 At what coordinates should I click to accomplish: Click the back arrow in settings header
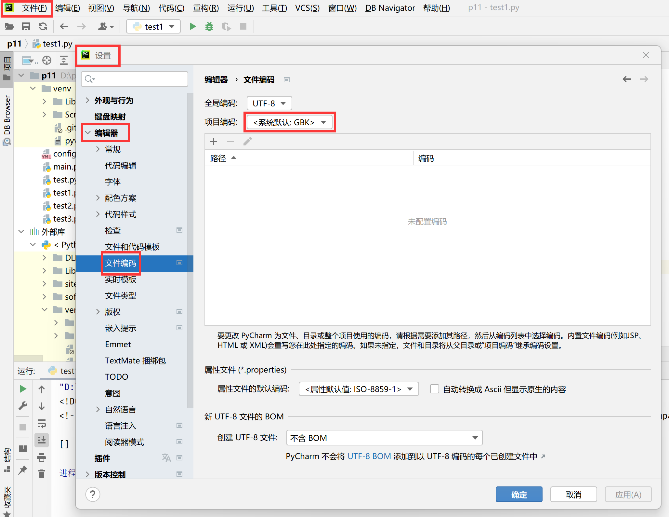click(x=626, y=79)
